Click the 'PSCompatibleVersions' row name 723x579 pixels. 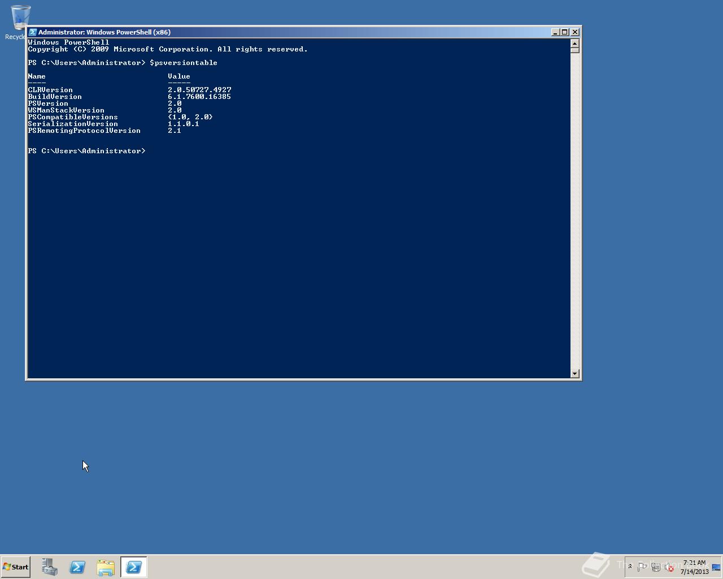73,117
